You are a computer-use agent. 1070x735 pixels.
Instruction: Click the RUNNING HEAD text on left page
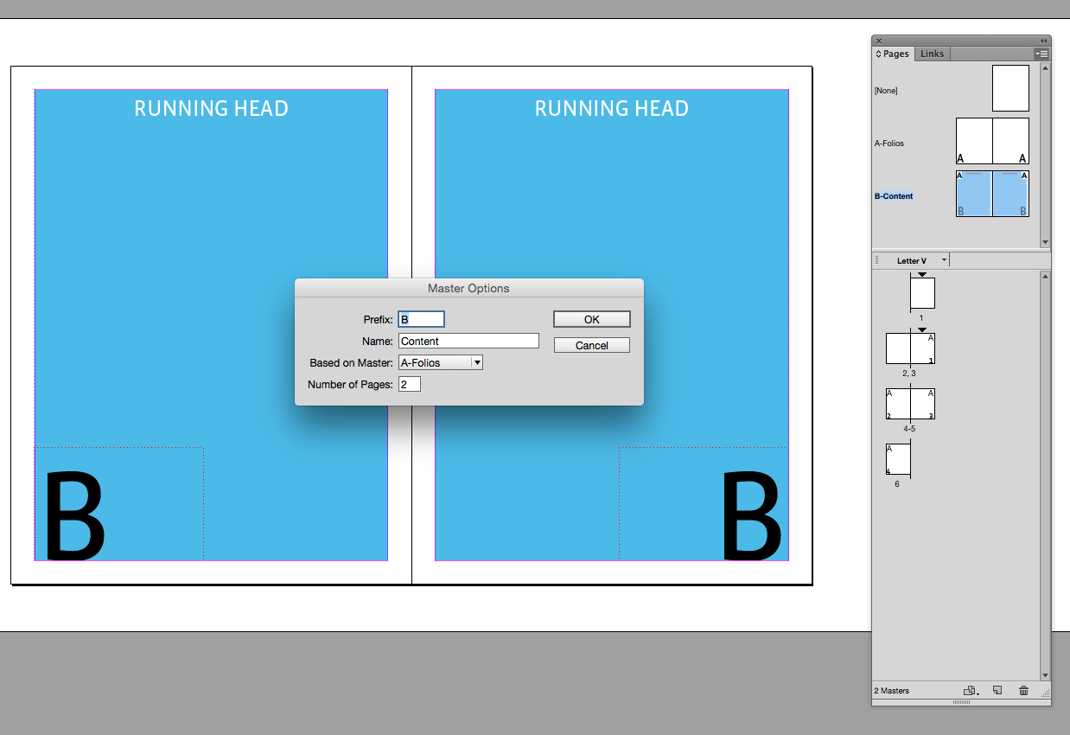[212, 109]
